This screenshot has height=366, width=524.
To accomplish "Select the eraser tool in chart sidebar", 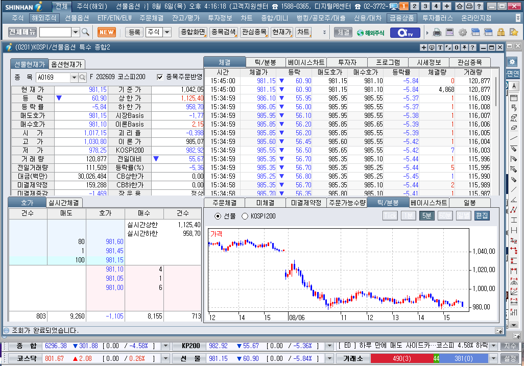I will [514, 128].
